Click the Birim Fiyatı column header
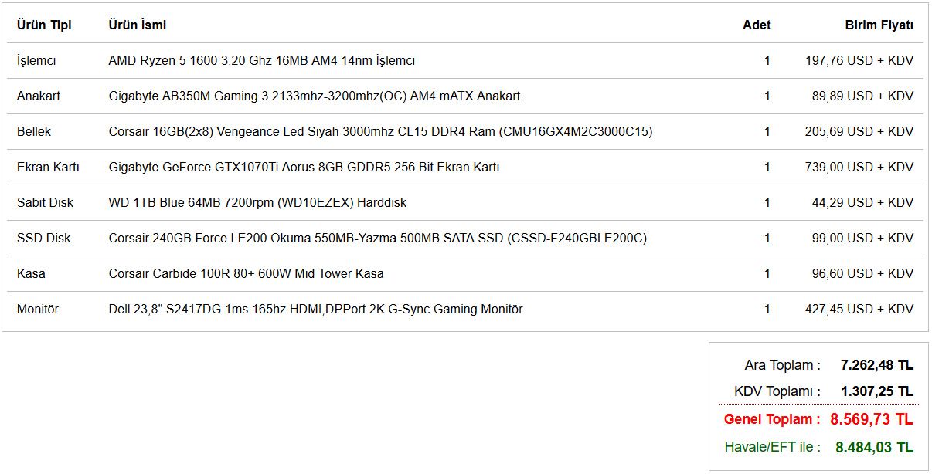Image resolution: width=932 pixels, height=474 pixels. 879,25
